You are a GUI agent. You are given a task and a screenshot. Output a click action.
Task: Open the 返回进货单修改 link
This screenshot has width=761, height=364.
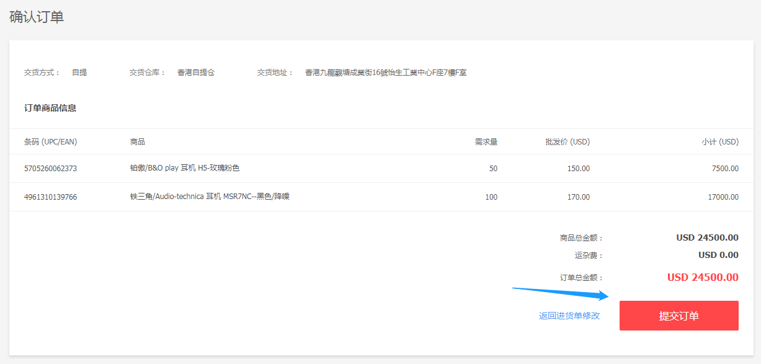tap(569, 316)
